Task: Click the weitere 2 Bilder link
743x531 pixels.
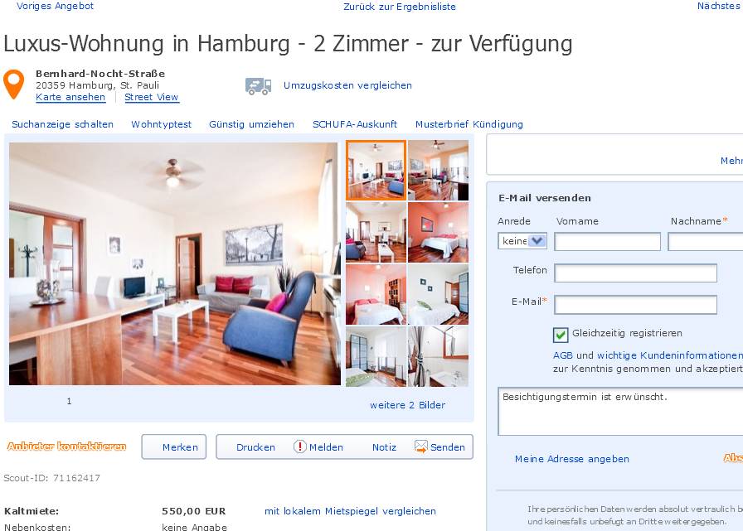Action: tap(407, 405)
